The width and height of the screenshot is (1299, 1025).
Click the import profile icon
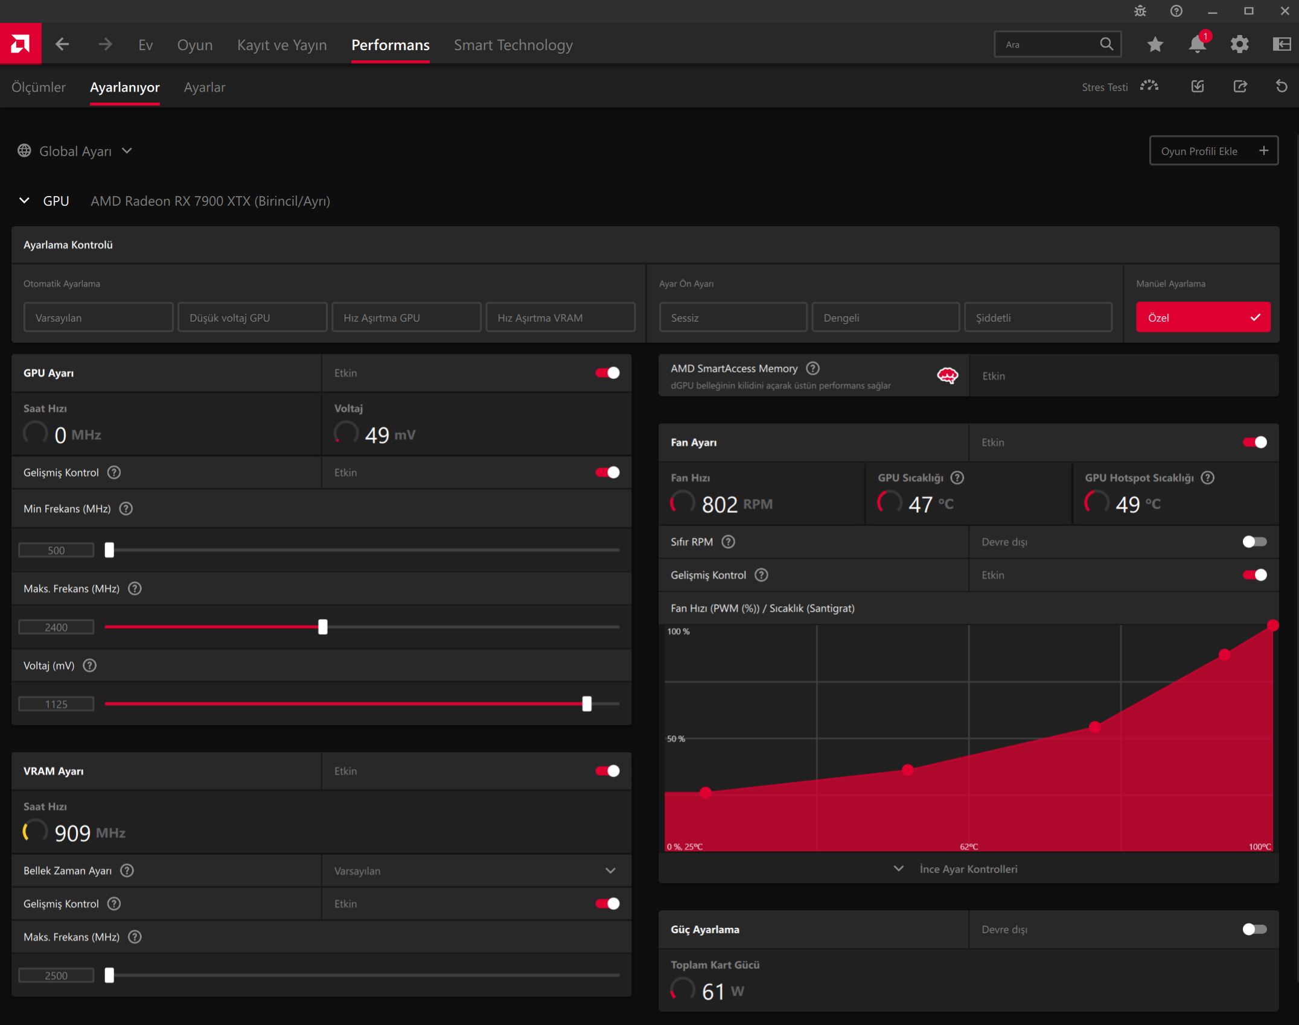[1198, 86]
